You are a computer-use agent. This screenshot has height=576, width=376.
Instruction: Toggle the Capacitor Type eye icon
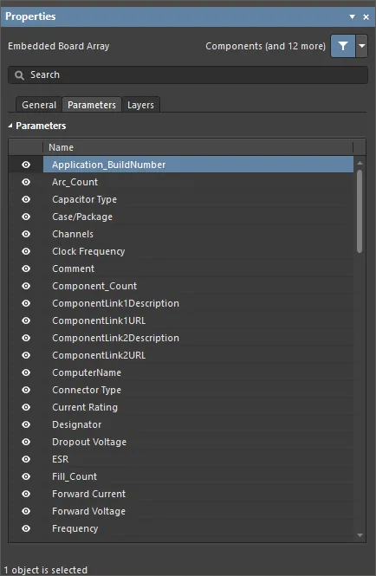(26, 199)
